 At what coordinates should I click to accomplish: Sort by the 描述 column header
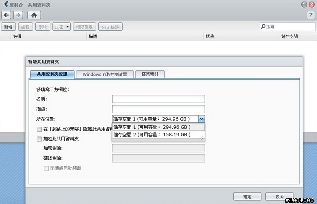coord(145,36)
